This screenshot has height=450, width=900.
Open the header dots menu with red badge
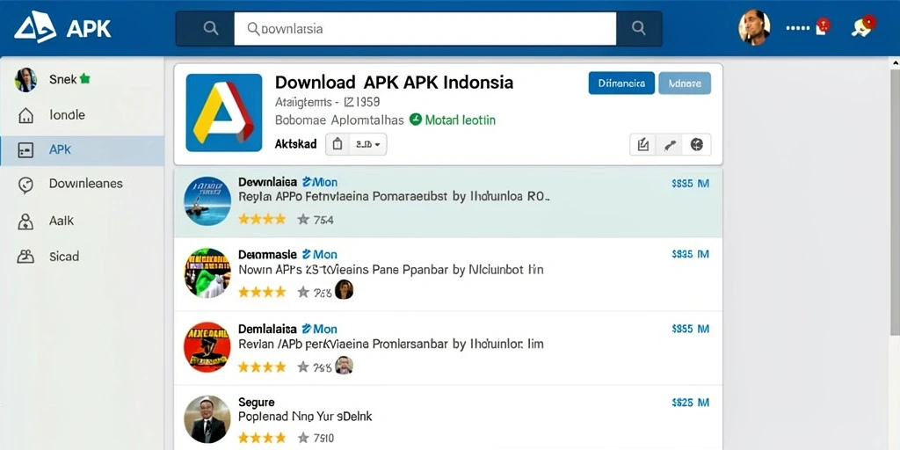(x=808, y=27)
